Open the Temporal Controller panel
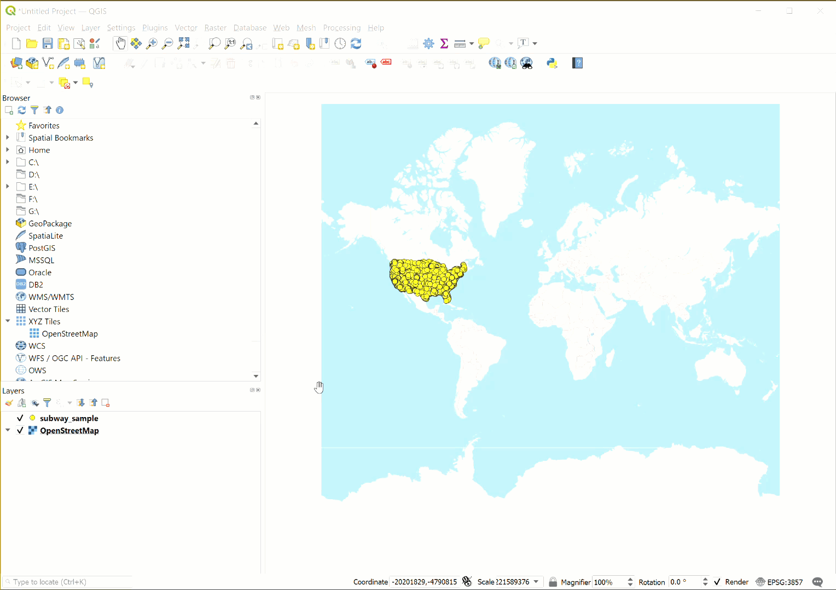 coord(340,43)
